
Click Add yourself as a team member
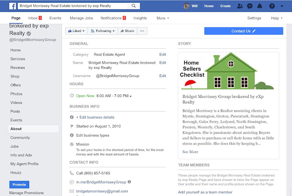pyautogui.click(x=205, y=192)
